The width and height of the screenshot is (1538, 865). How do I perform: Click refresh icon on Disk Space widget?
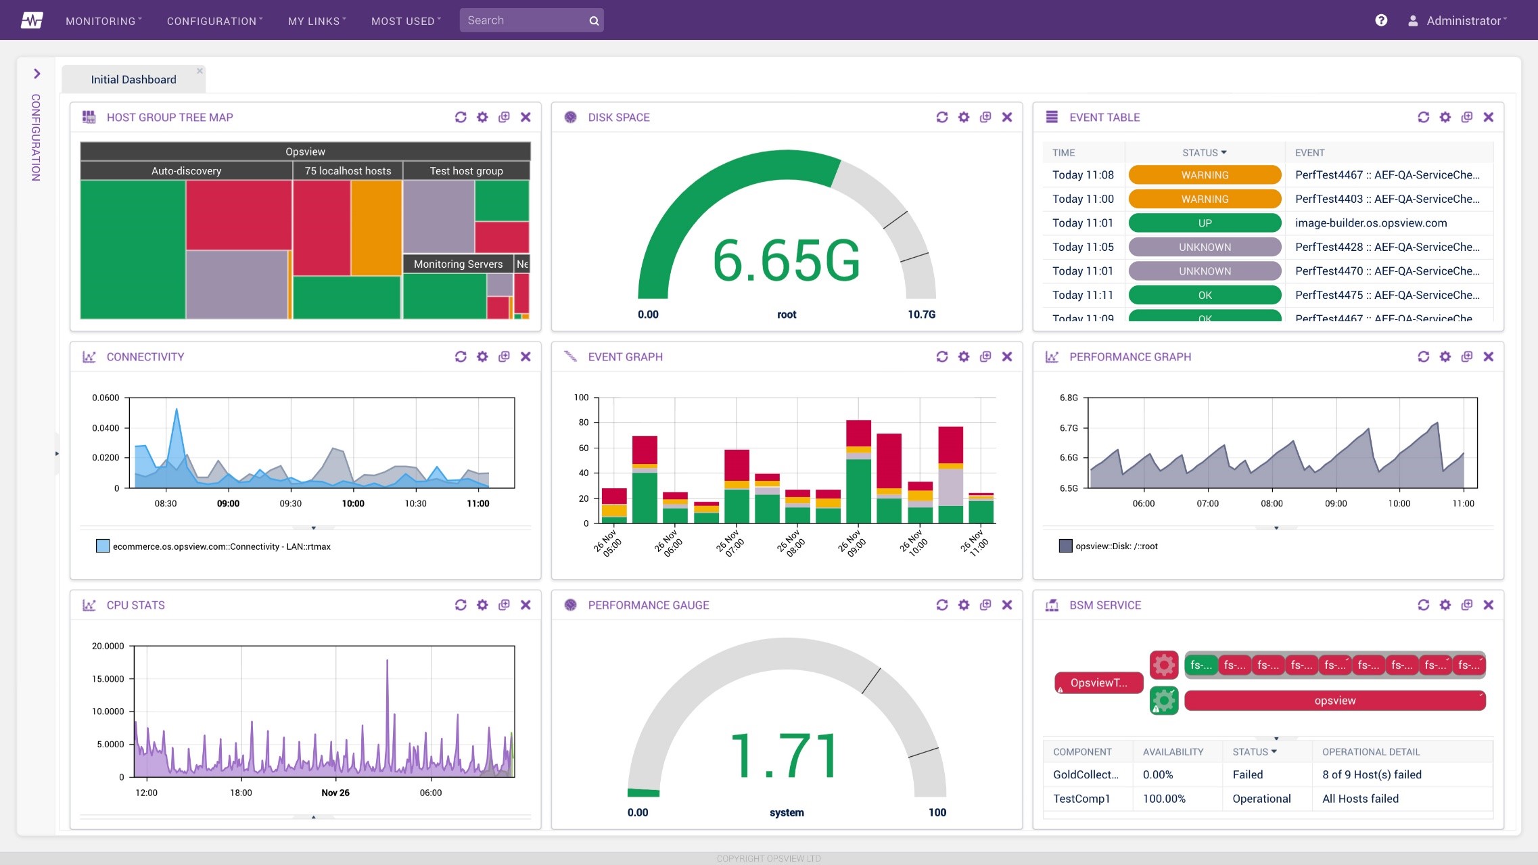pyautogui.click(x=941, y=117)
